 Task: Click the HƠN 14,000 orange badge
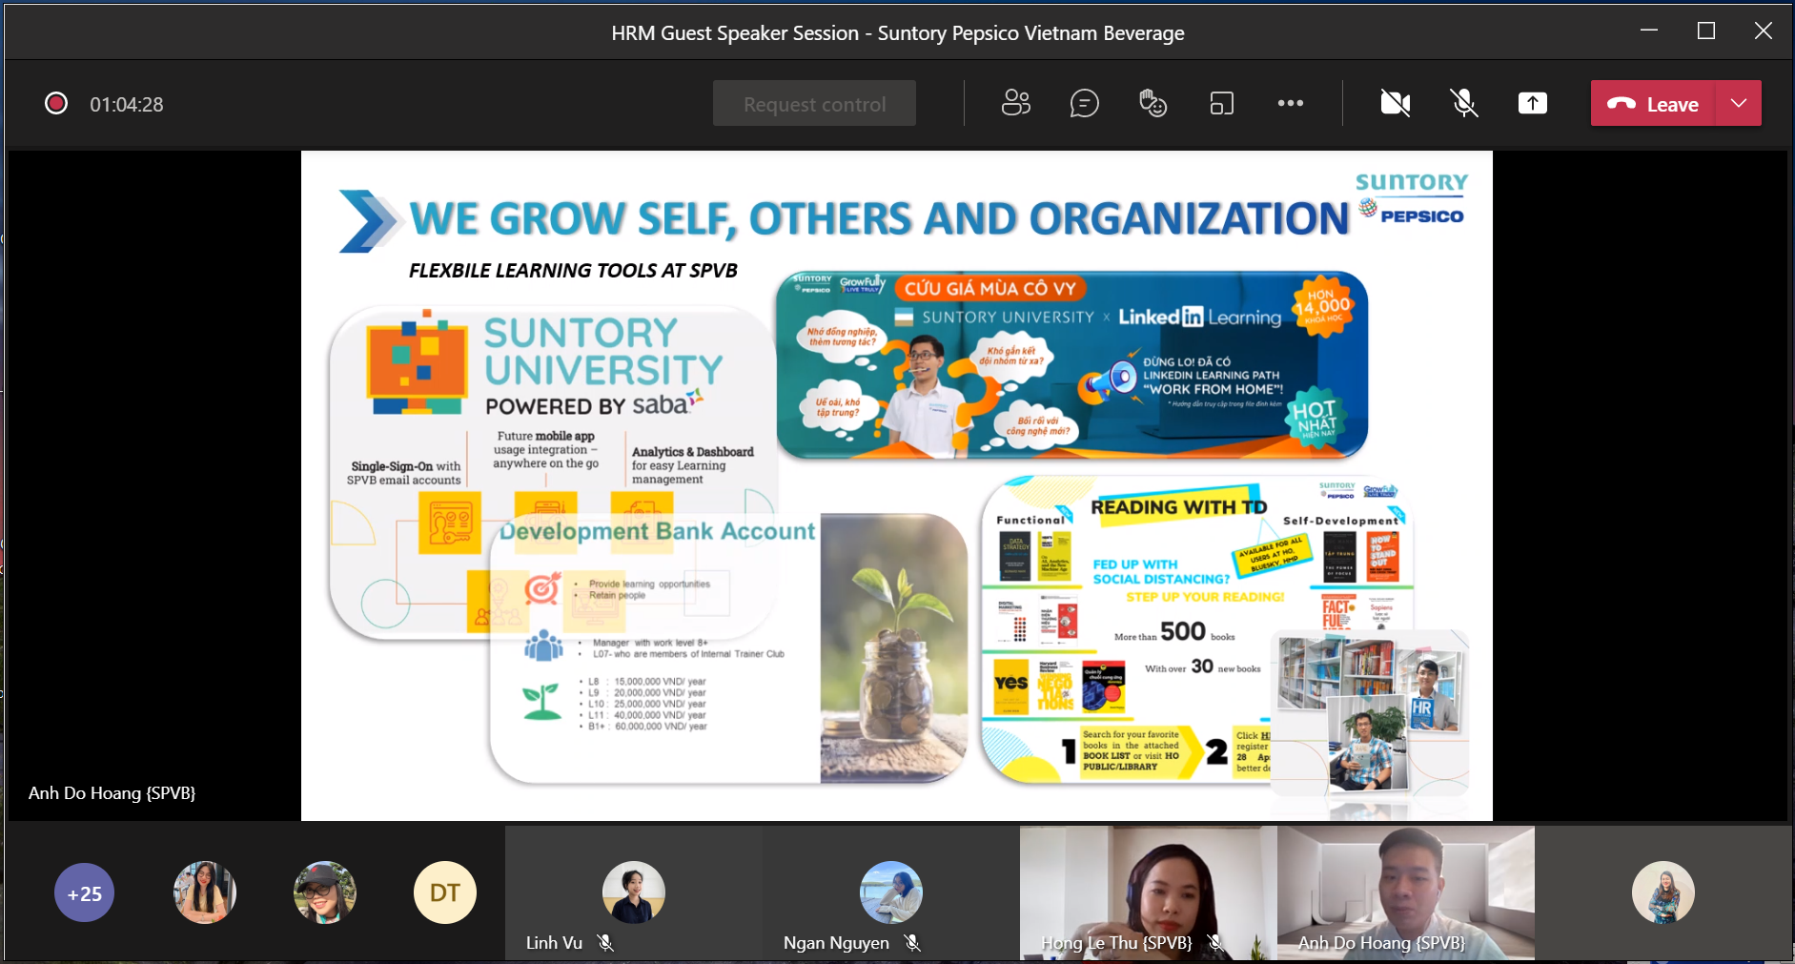1323,305
